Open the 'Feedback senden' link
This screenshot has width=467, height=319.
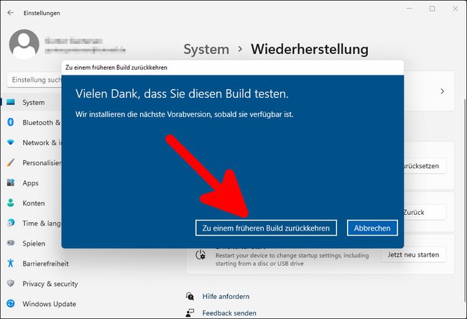[229, 313]
